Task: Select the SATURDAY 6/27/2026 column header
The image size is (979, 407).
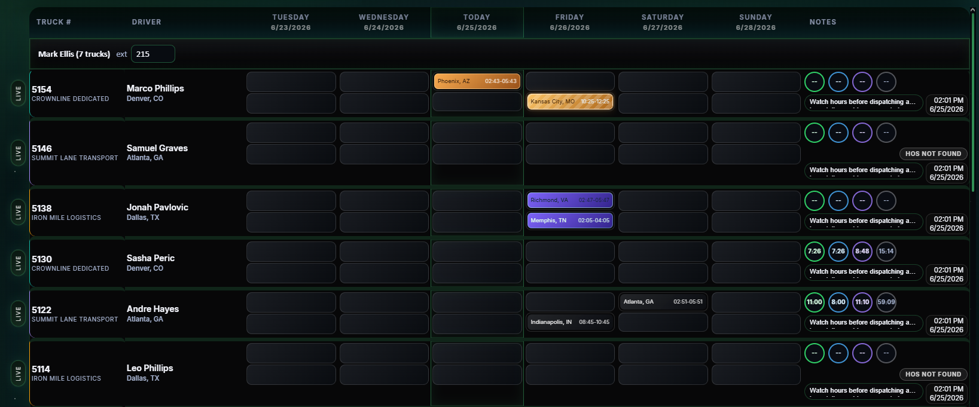Action: (663, 22)
